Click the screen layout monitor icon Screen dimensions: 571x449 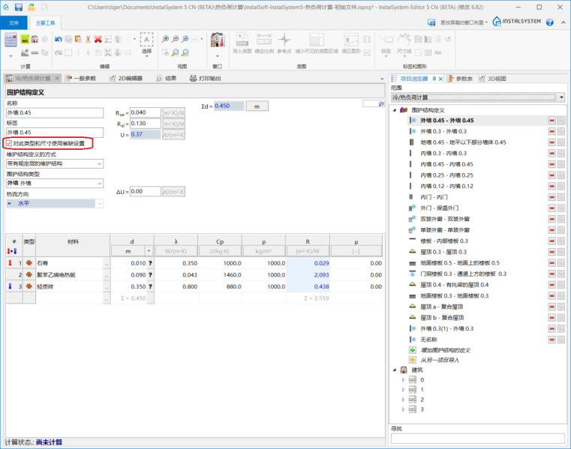[431, 22]
